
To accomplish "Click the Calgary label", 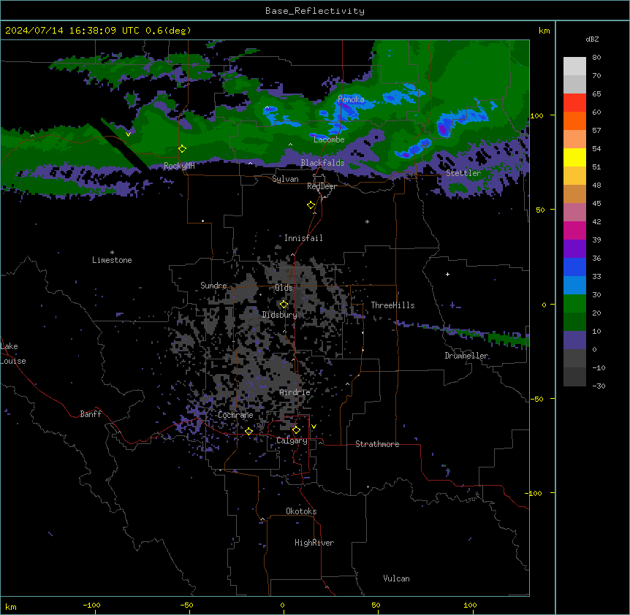I will coord(292,440).
